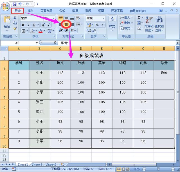Open the Name Box dropdown arrow
This screenshot has height=172, width=180.
(37, 43)
